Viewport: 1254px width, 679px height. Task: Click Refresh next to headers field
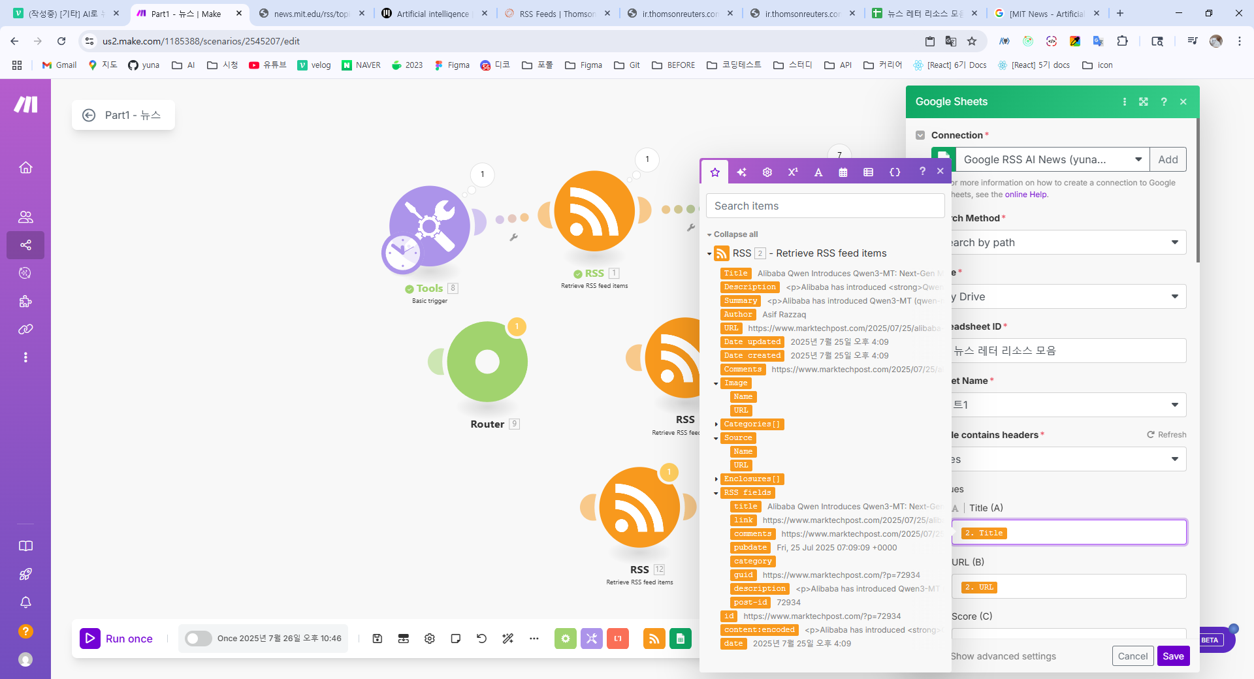coord(1166,435)
